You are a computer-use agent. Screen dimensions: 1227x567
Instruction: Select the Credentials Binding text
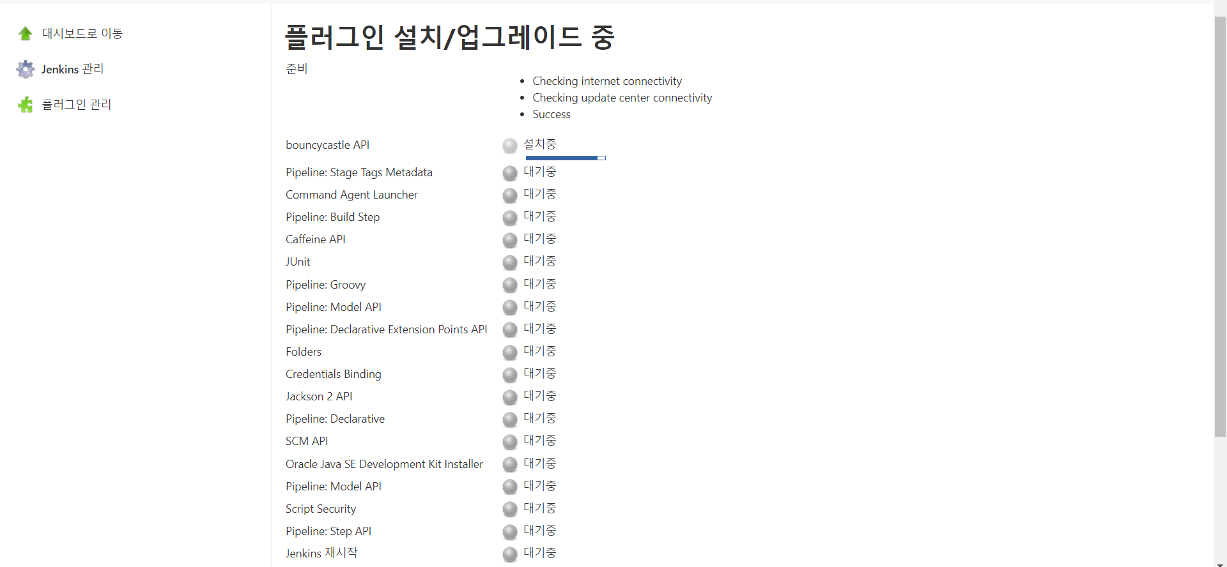click(334, 374)
